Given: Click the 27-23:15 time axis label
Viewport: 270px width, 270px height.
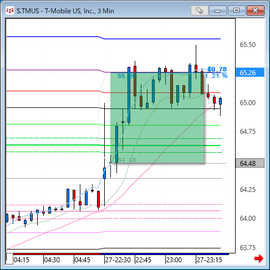Looking at the screenshot, I should coord(209,260).
